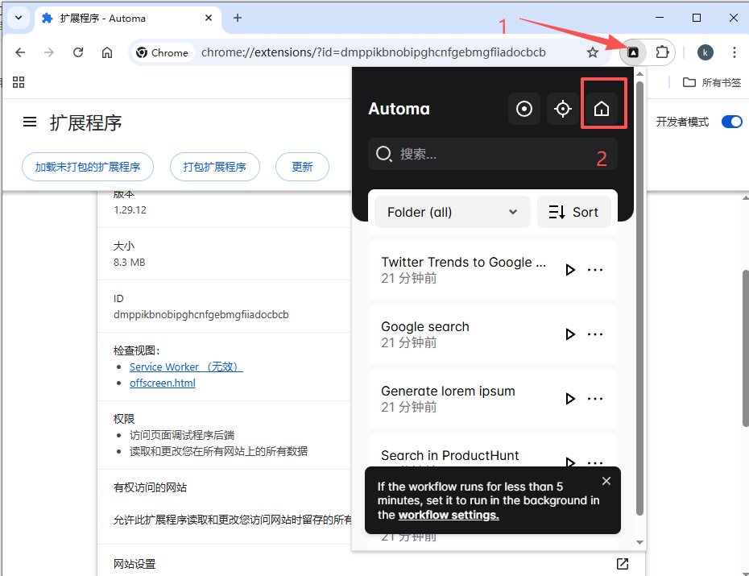The height and width of the screenshot is (576, 749).
Task: Dismiss the background workflow tip notification
Action: (606, 481)
